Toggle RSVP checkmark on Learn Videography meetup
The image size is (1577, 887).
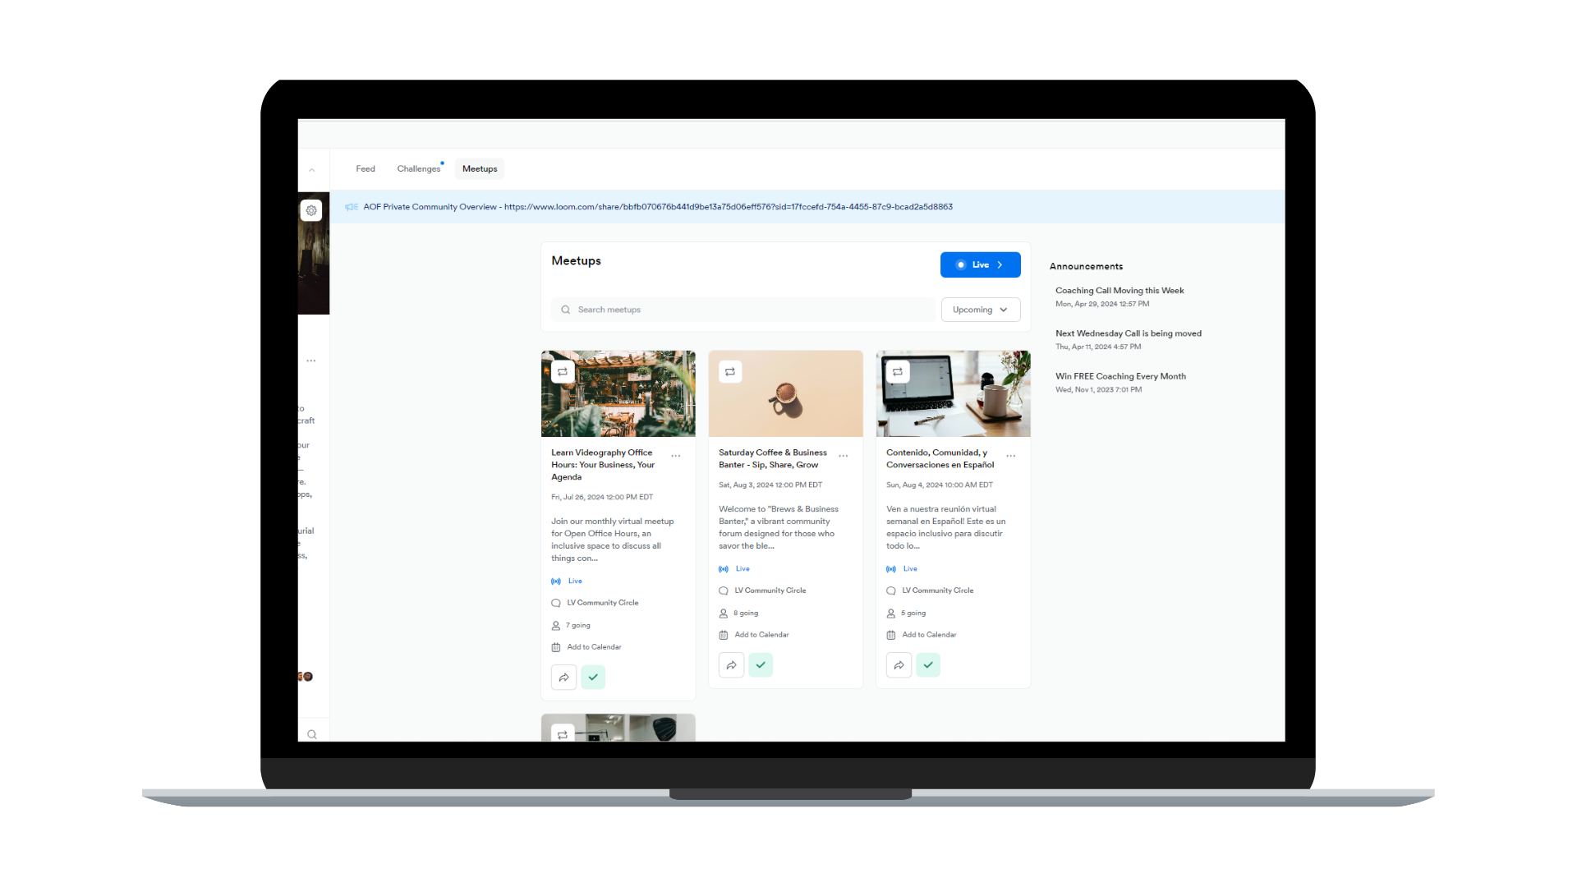point(593,678)
